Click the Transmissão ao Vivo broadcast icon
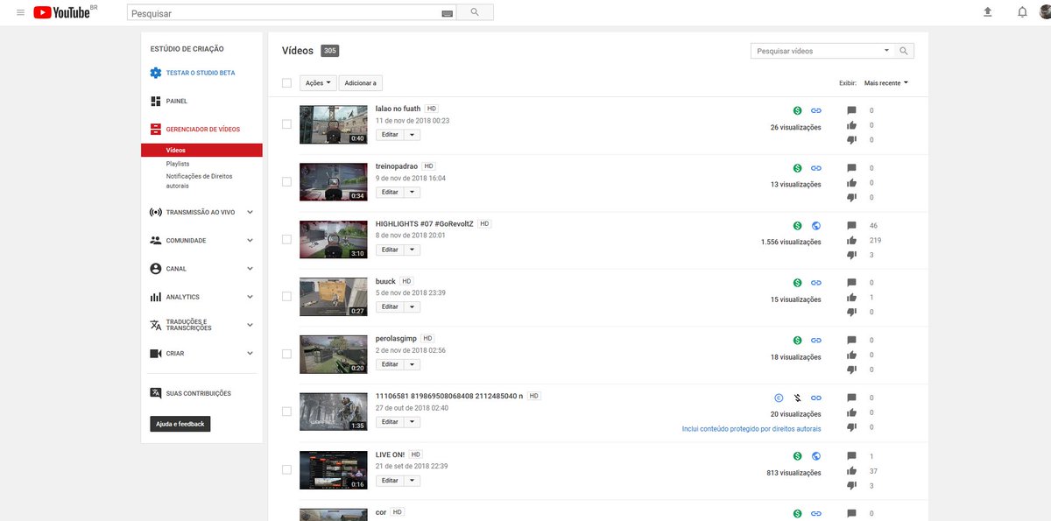This screenshot has height=521, width=1051. tap(155, 212)
